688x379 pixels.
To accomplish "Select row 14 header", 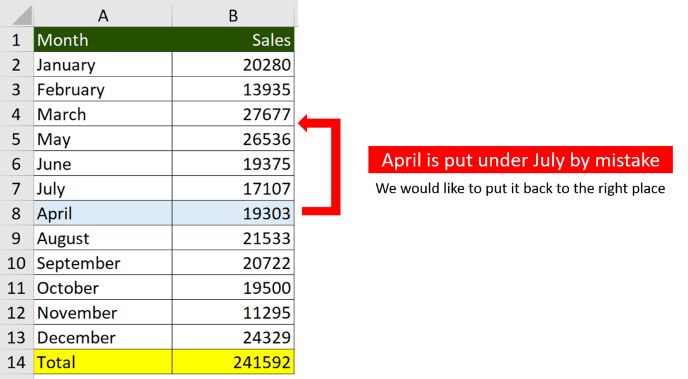I will point(16,362).
